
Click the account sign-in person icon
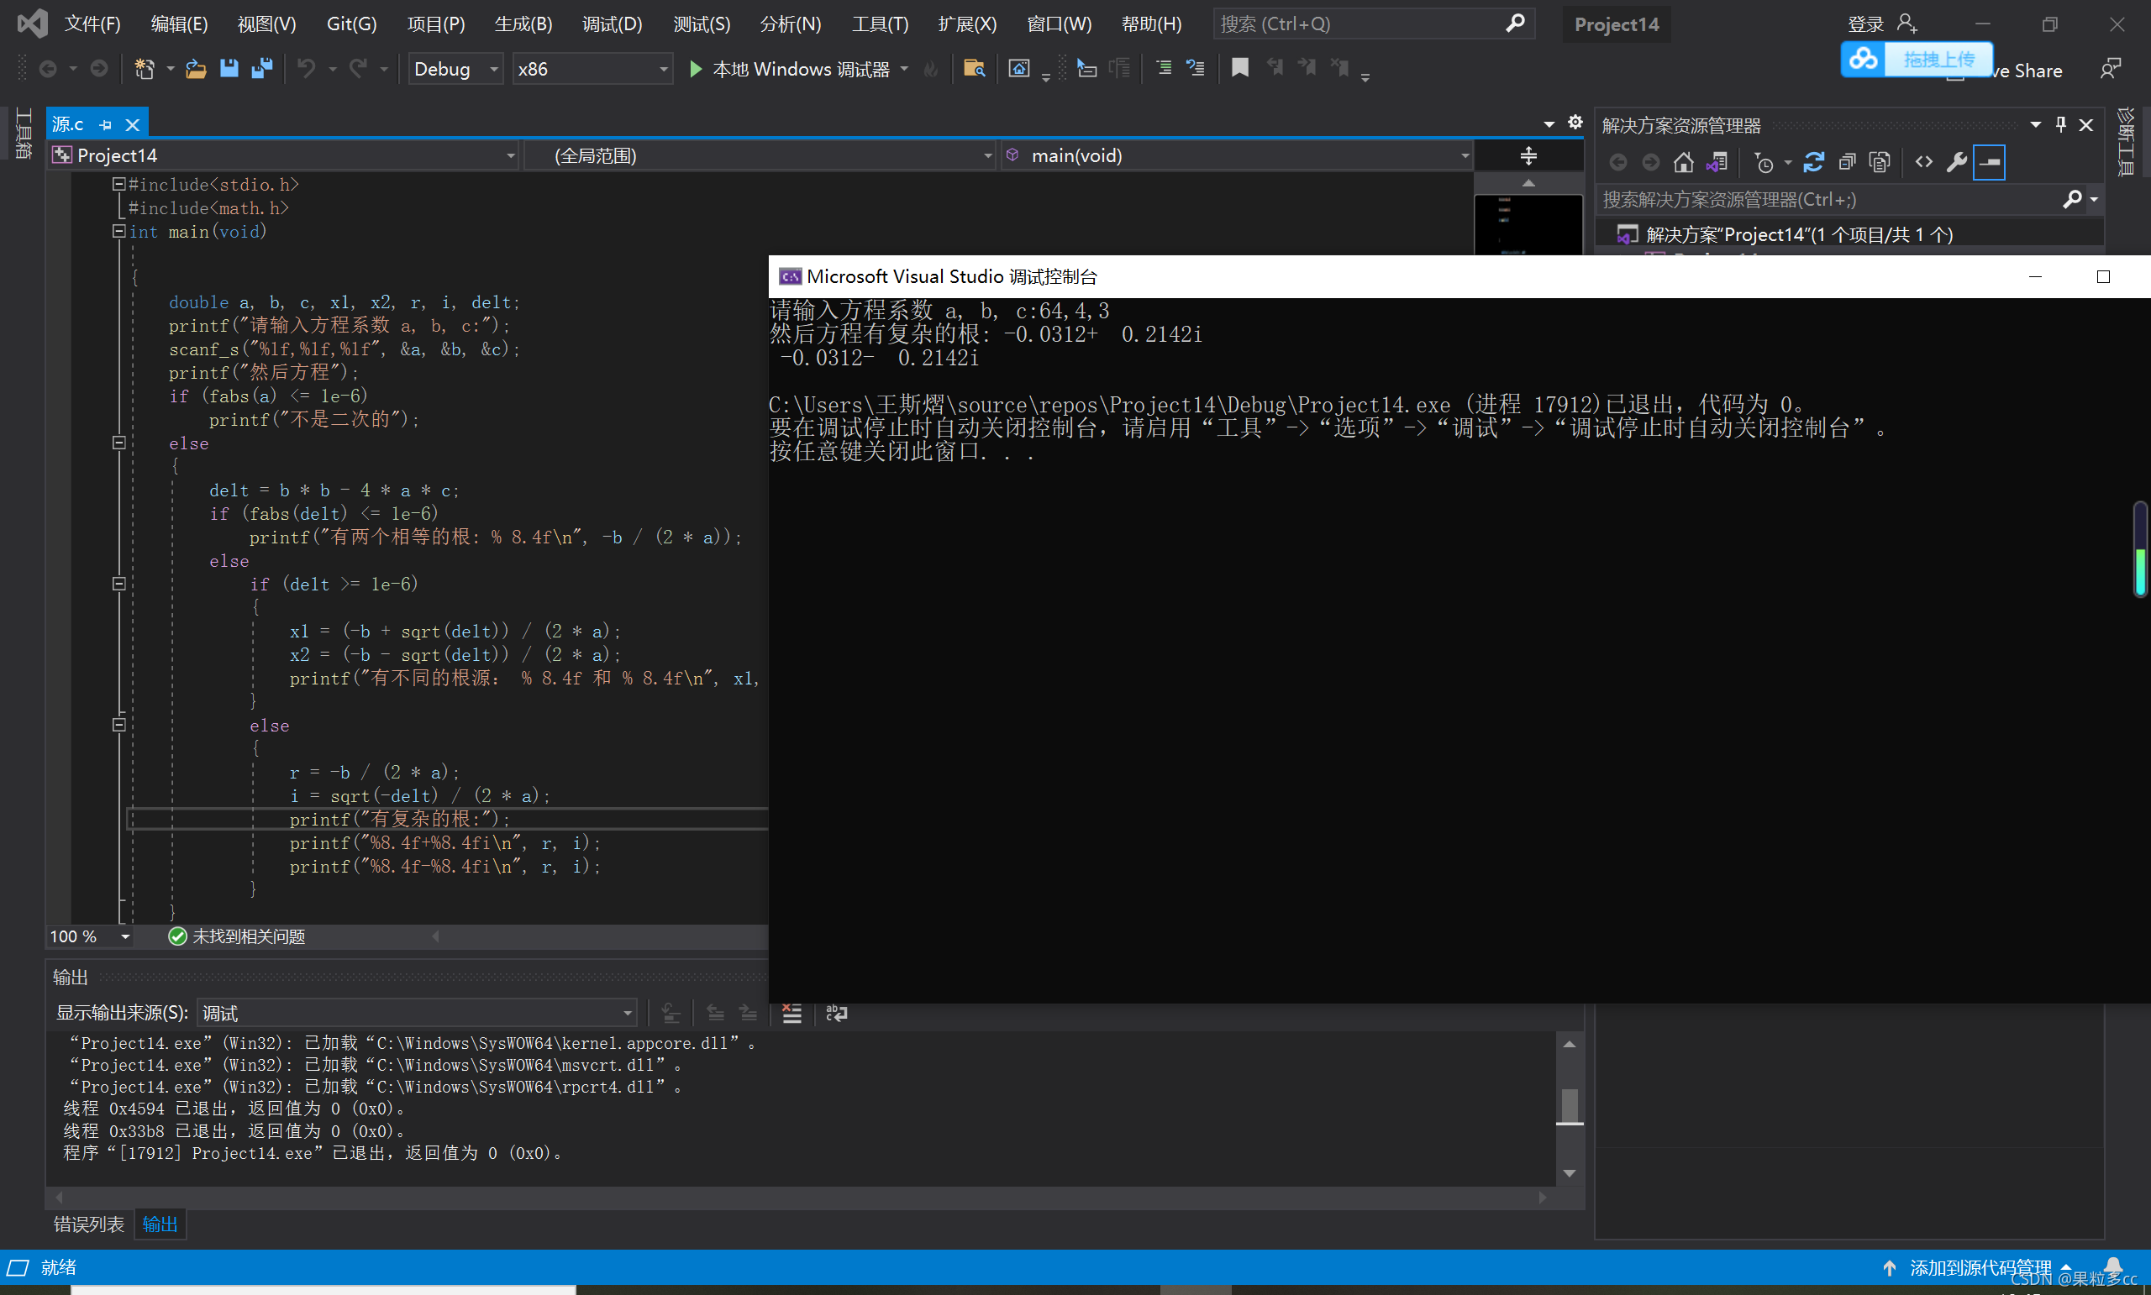(x=1907, y=24)
